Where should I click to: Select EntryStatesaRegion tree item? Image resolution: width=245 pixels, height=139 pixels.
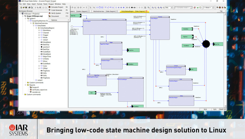coord(47,28)
